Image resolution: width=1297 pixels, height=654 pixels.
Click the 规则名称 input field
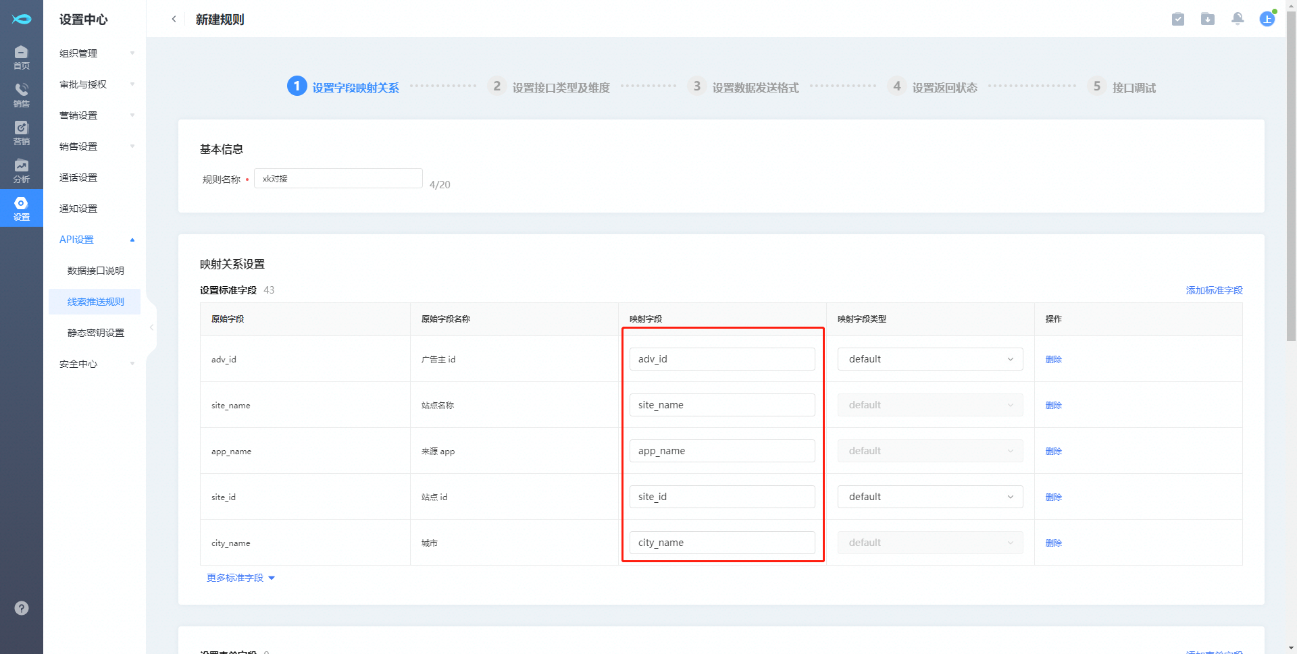point(338,178)
